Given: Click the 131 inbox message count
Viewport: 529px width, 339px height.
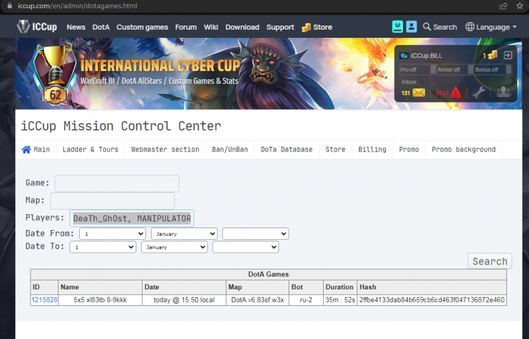Looking at the screenshot, I should pos(406,93).
